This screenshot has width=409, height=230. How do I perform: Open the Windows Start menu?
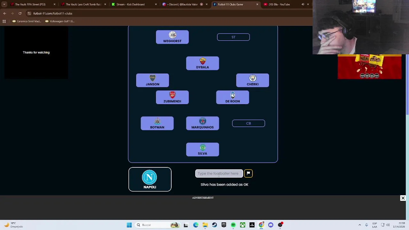(129, 225)
